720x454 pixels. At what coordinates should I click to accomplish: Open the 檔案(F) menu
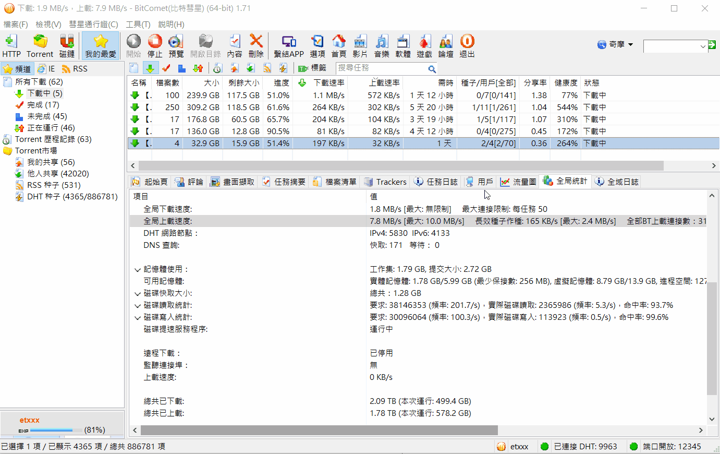tap(16, 24)
